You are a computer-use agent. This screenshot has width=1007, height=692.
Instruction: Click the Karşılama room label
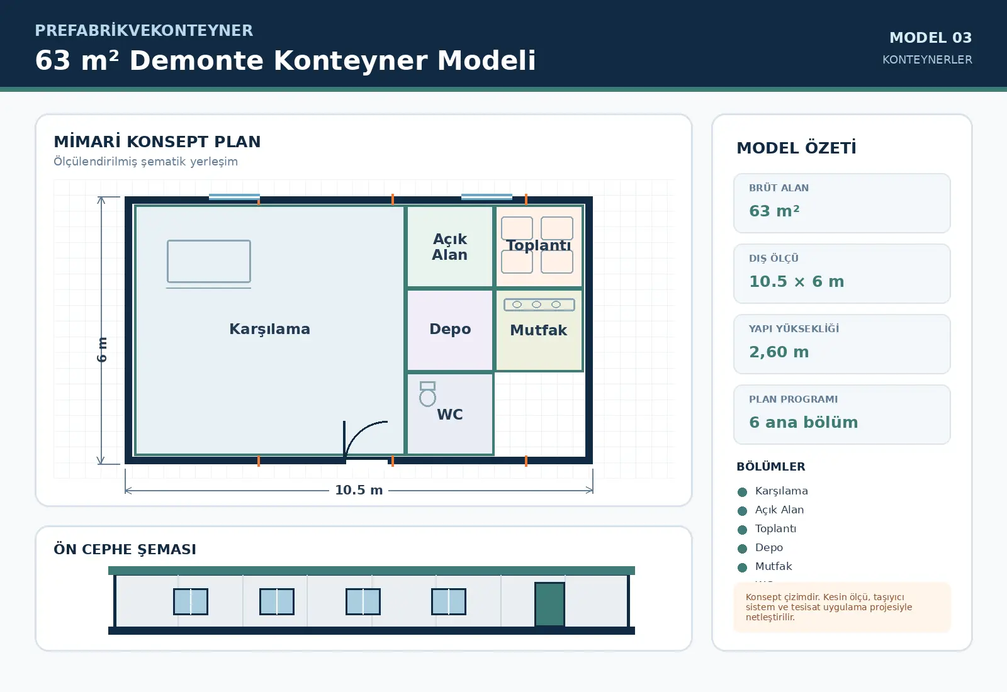tap(269, 329)
